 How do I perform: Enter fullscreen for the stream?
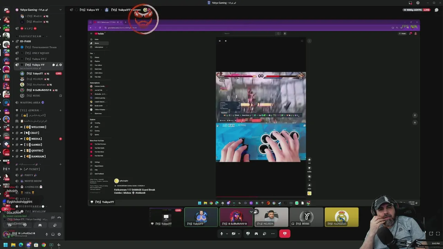[438, 234]
